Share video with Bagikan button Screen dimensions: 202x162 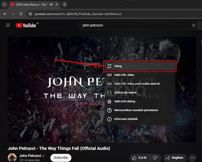[x=175, y=158]
